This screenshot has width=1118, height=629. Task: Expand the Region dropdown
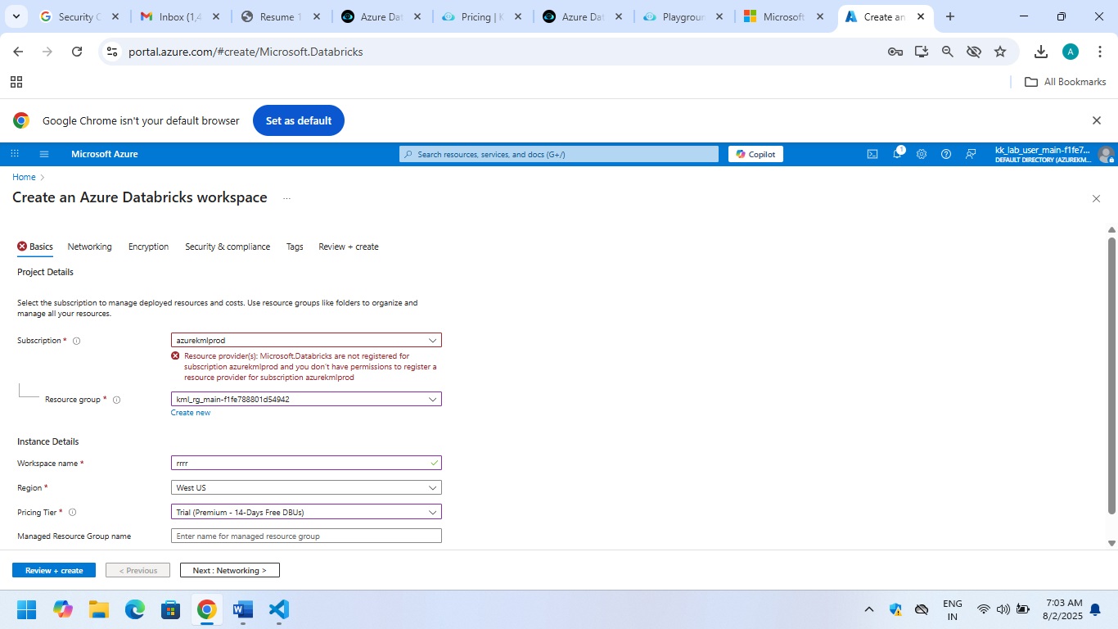click(433, 487)
